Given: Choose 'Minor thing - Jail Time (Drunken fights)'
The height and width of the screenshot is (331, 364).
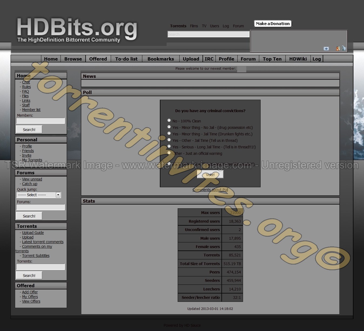Looking at the screenshot, I should coord(169,133).
